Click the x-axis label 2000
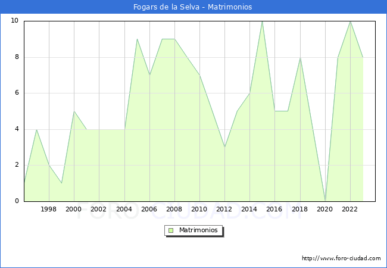This screenshot has height=268, width=387. point(74,209)
